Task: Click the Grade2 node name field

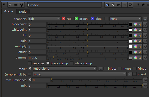Action: click(64, 5)
